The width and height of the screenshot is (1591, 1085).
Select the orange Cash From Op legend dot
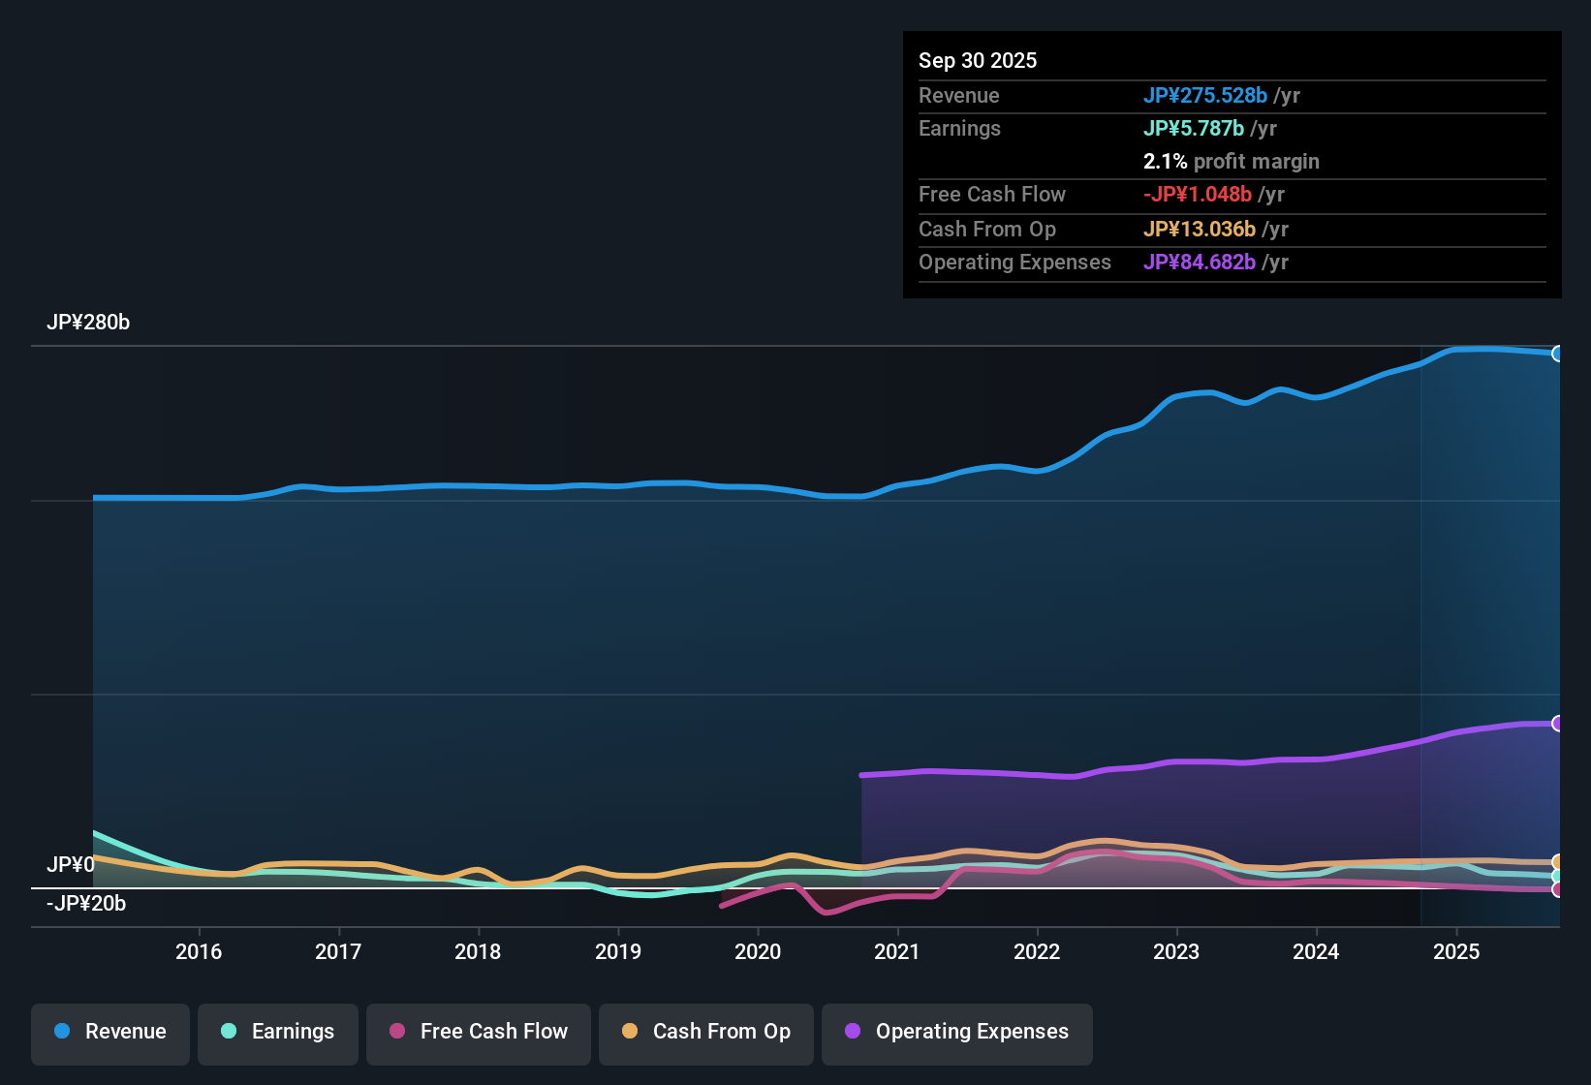pyautogui.click(x=630, y=1032)
